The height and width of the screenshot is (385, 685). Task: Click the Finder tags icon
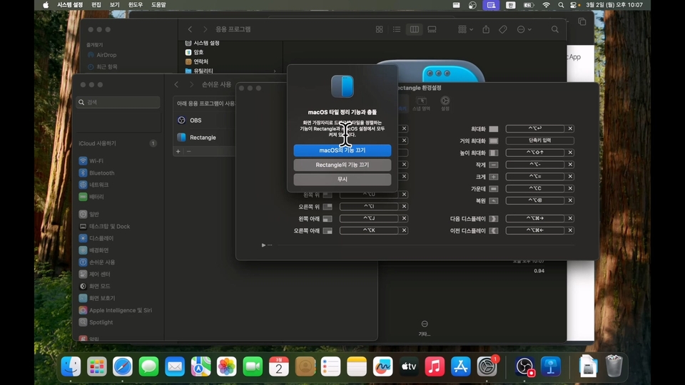coord(503,29)
